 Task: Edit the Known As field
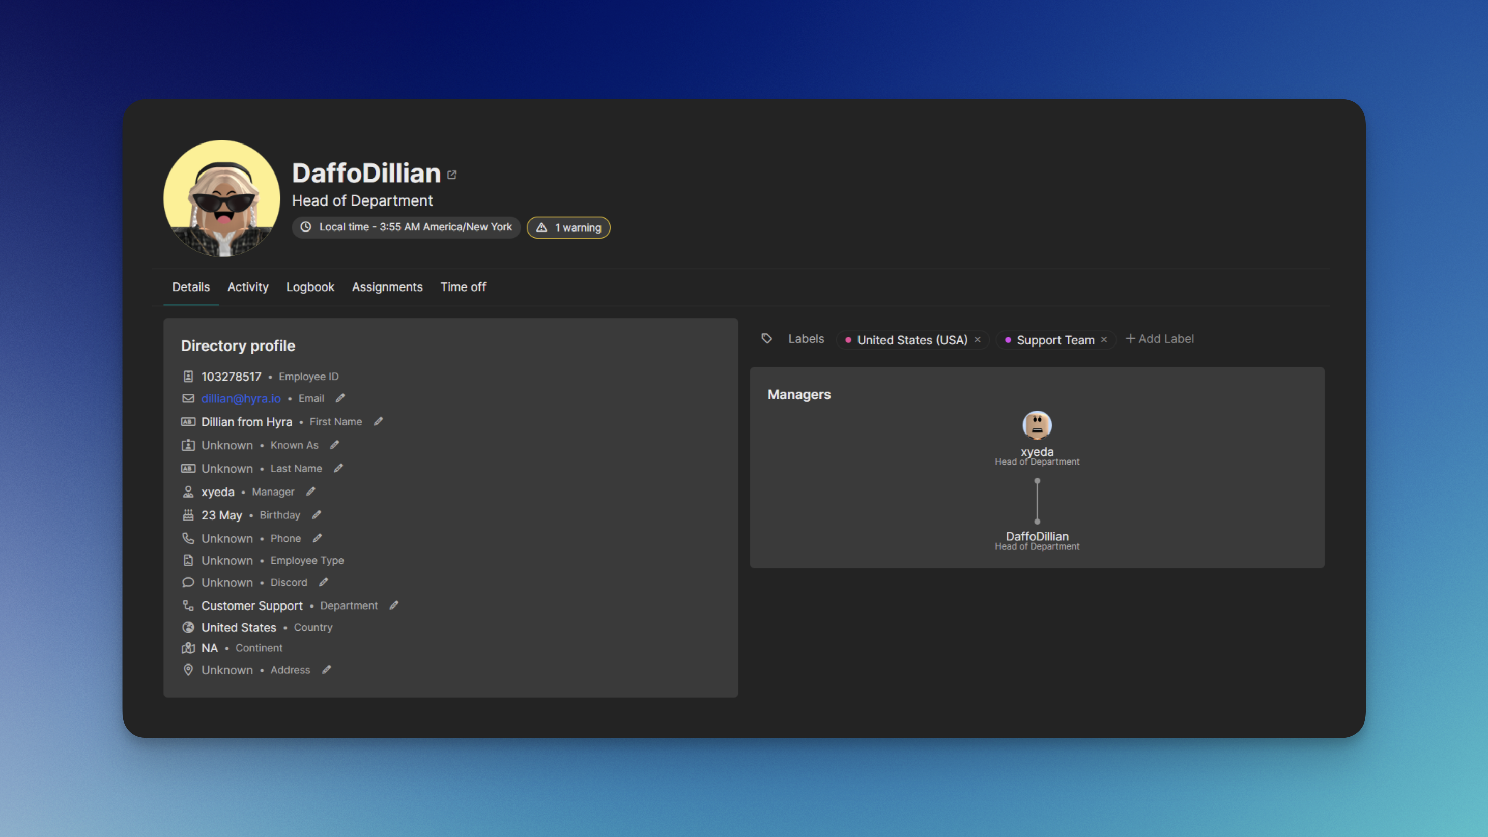pos(334,445)
